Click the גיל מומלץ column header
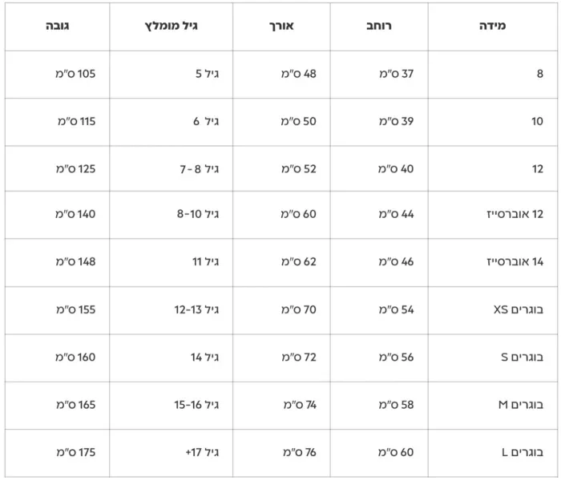561x481 pixels. [171, 26]
